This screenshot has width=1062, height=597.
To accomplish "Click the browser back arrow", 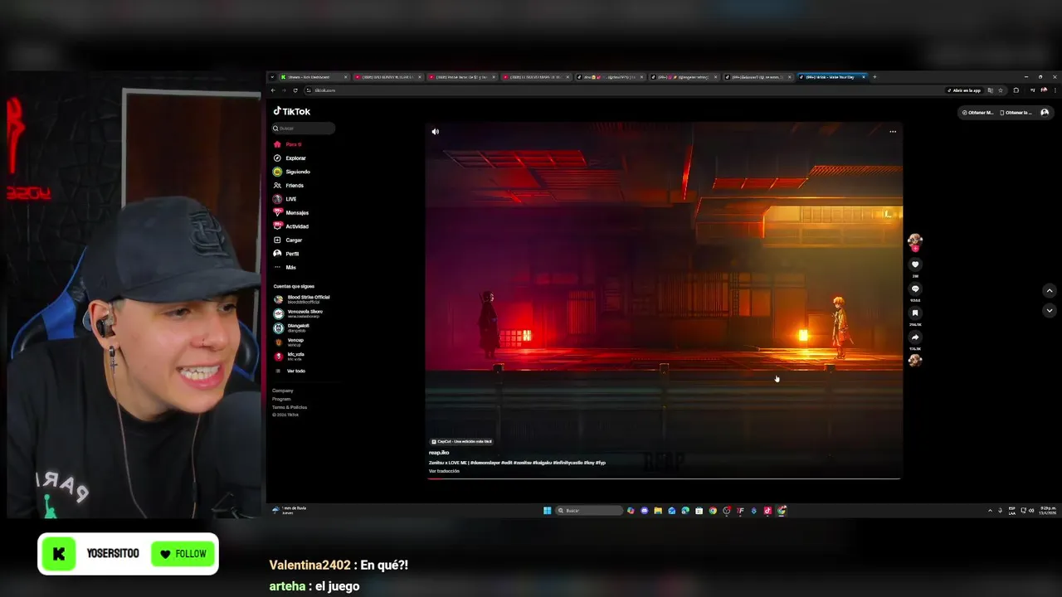I will point(273,90).
